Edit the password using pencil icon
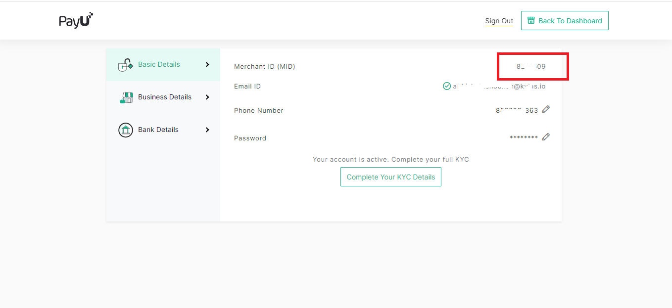 click(546, 137)
